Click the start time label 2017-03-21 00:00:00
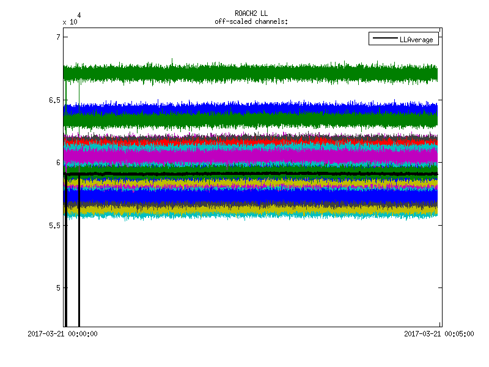 63,334
